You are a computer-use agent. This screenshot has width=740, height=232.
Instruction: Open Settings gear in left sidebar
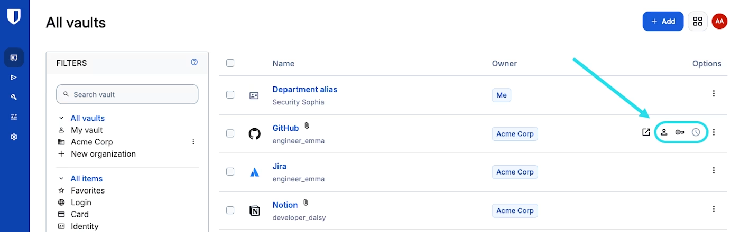point(14,137)
